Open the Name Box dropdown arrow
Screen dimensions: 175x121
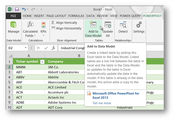pyautogui.click(x=26, y=48)
